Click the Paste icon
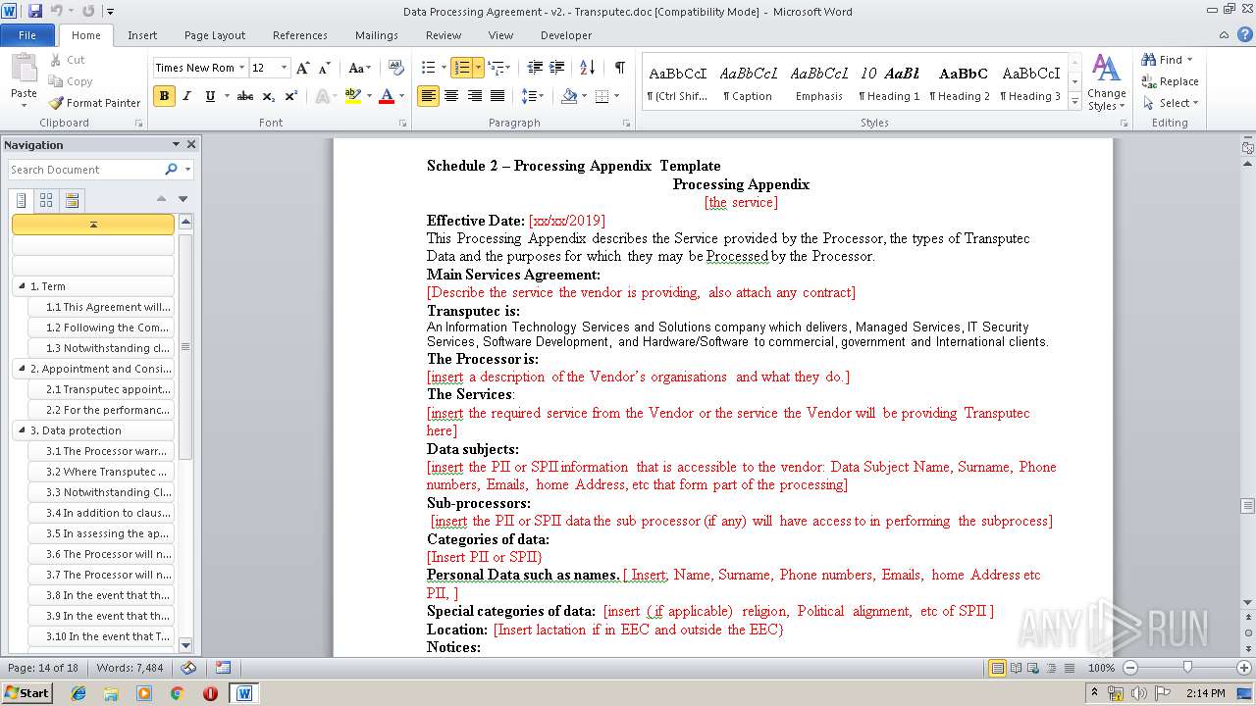1256x706 pixels. (24, 71)
